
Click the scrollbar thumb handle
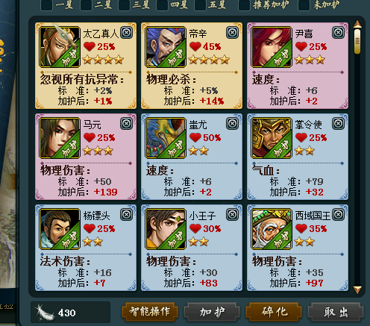pyautogui.click(x=357, y=42)
